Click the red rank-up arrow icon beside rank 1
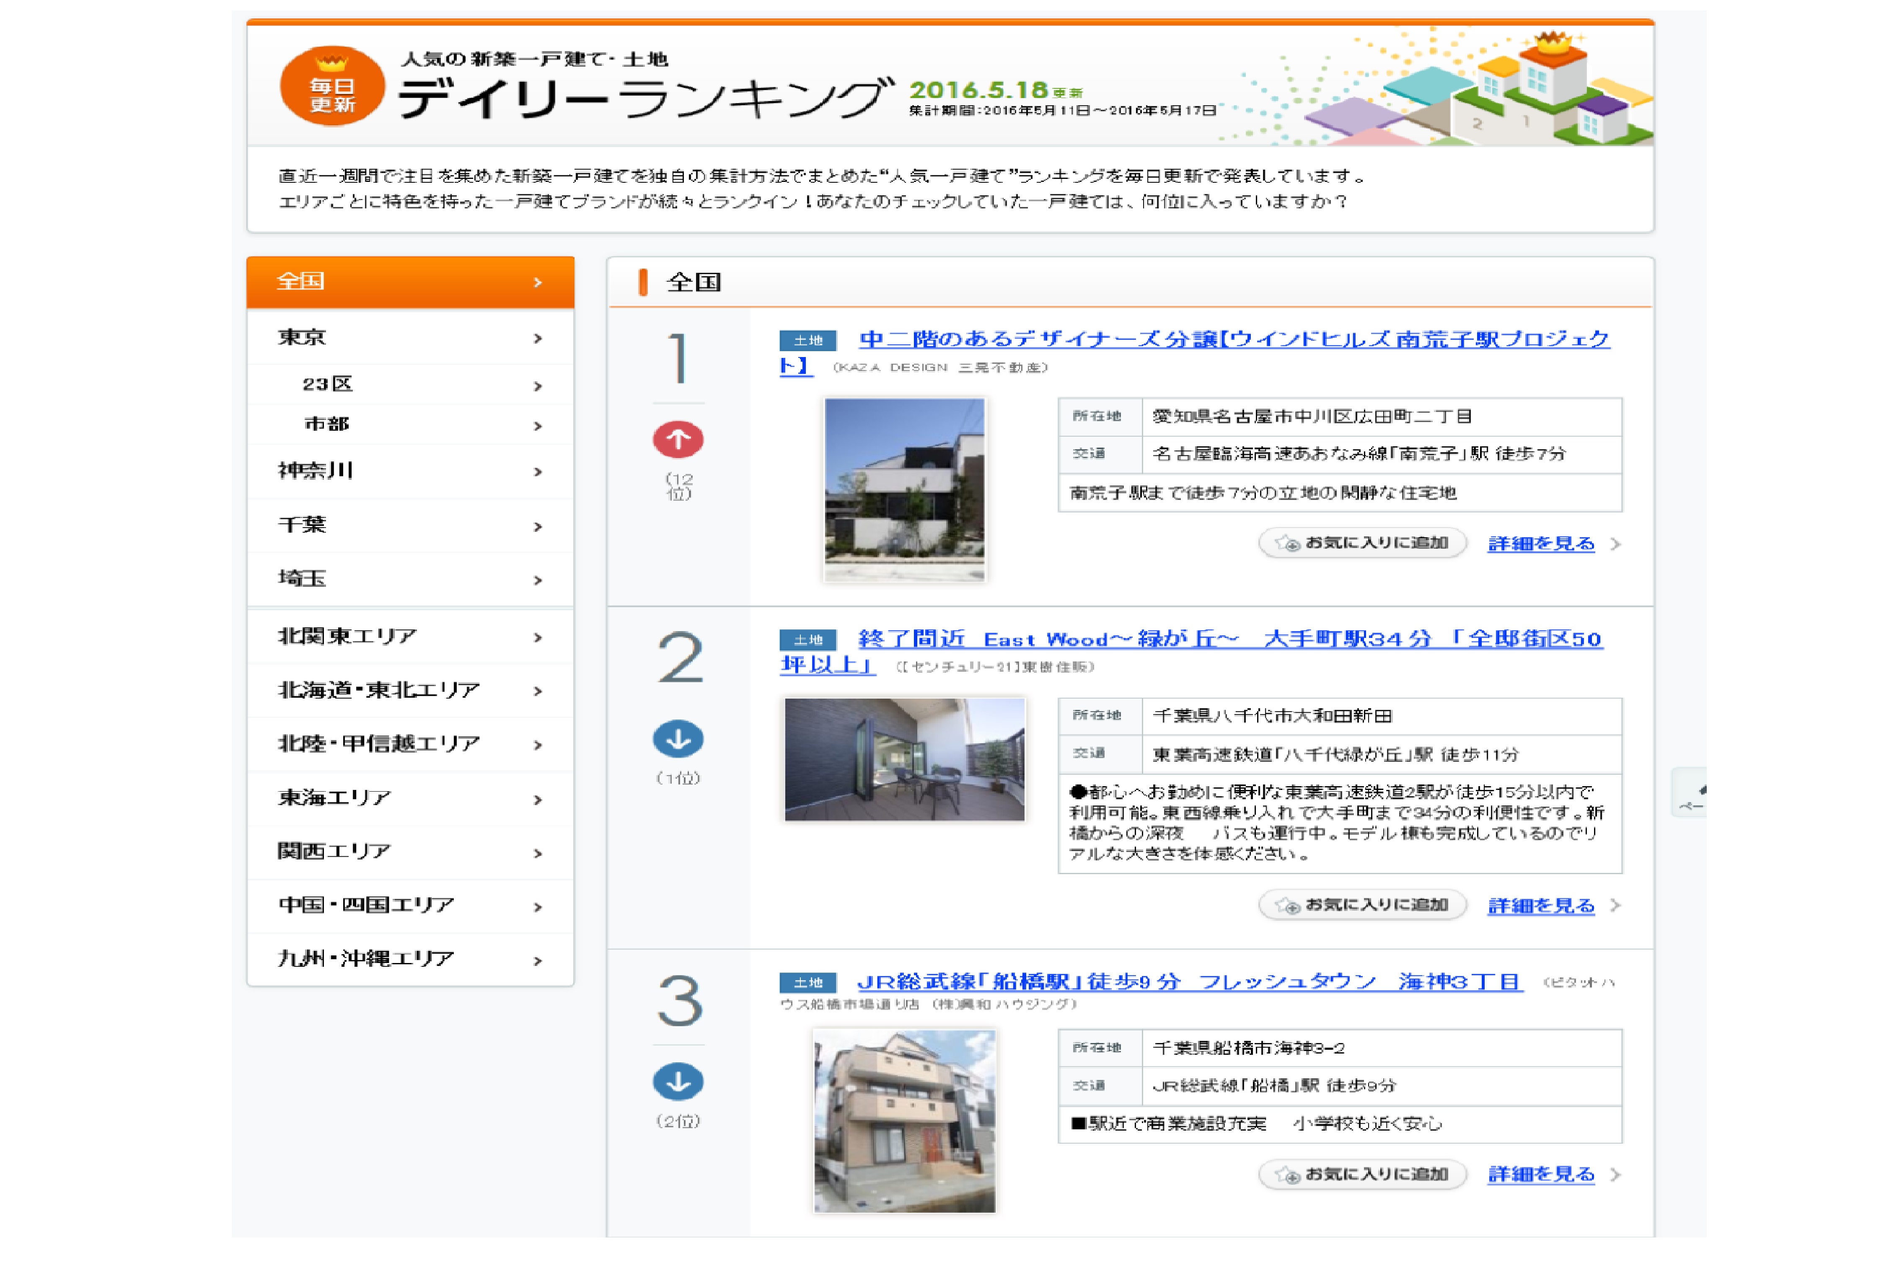 point(678,438)
